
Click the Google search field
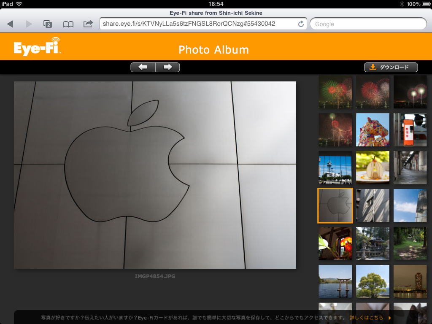[367, 24]
